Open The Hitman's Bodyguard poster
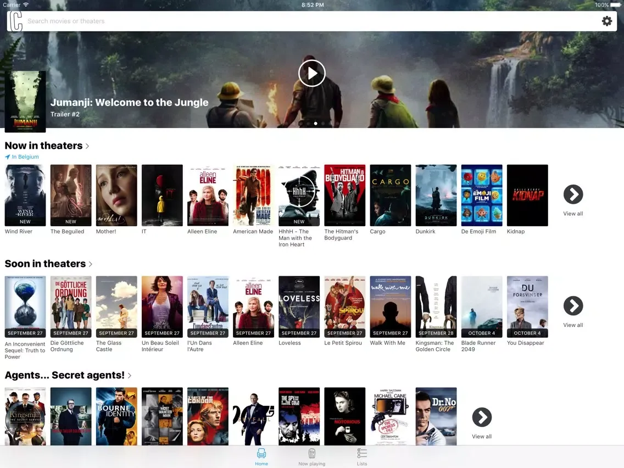 click(x=344, y=196)
